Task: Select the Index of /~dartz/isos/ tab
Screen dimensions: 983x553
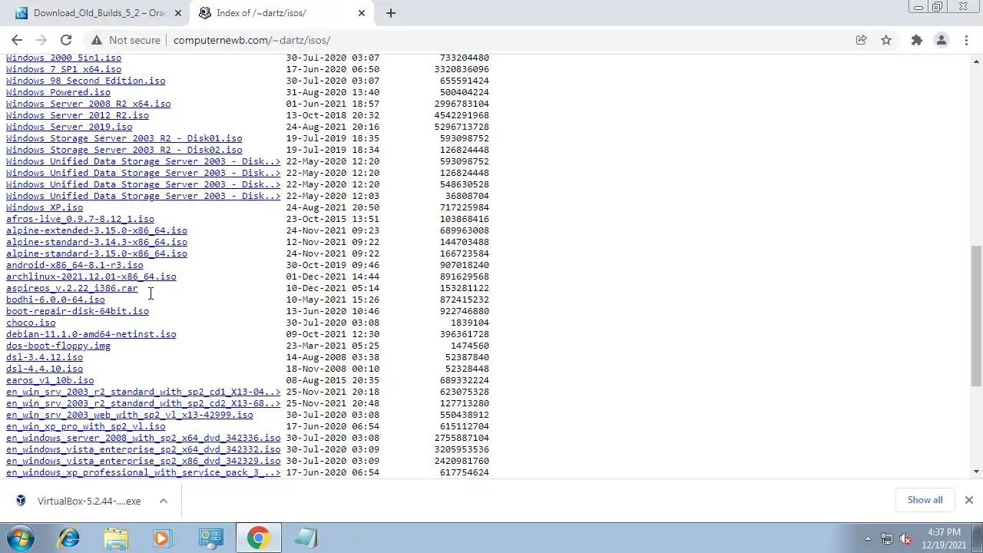Action: (281, 13)
